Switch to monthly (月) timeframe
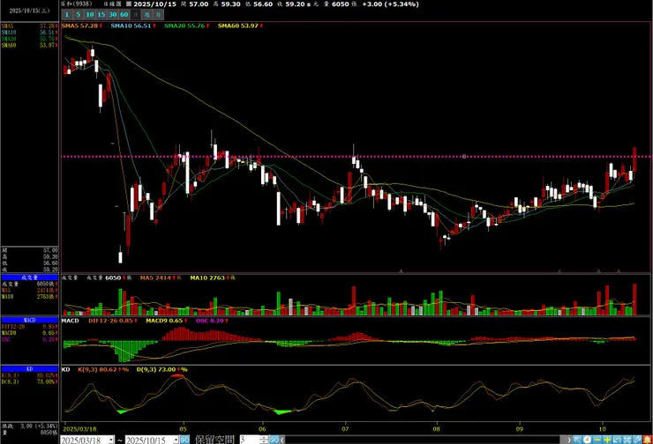 (158, 15)
